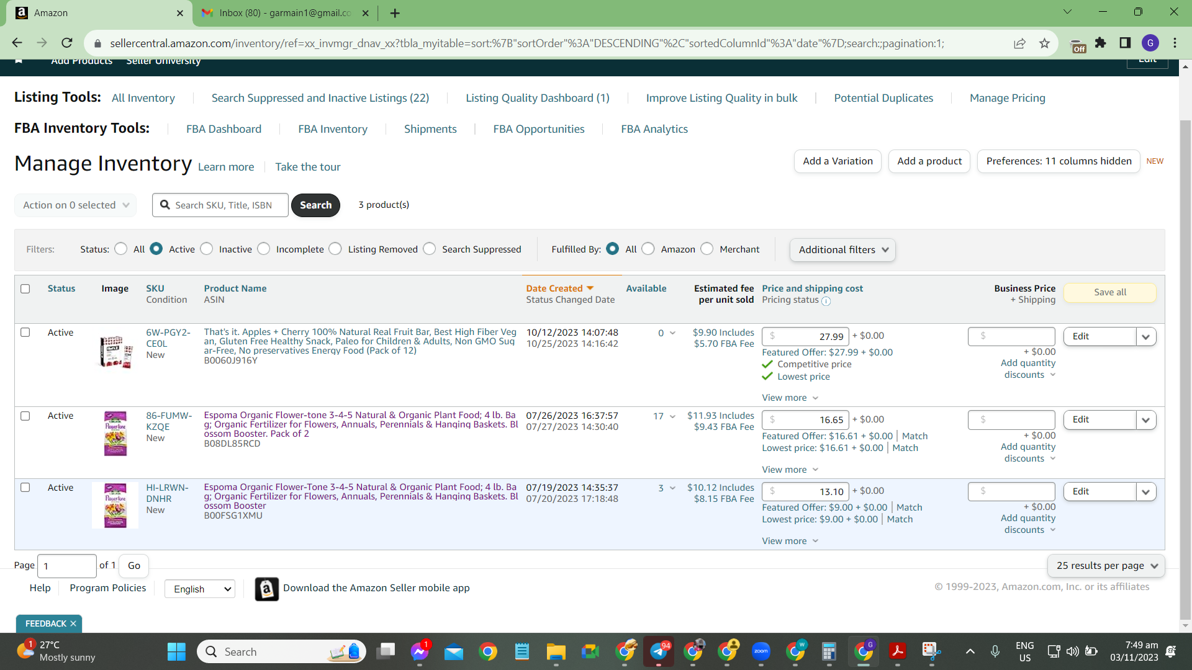
Task: Select the Listing Removed radio button
Action: point(335,249)
